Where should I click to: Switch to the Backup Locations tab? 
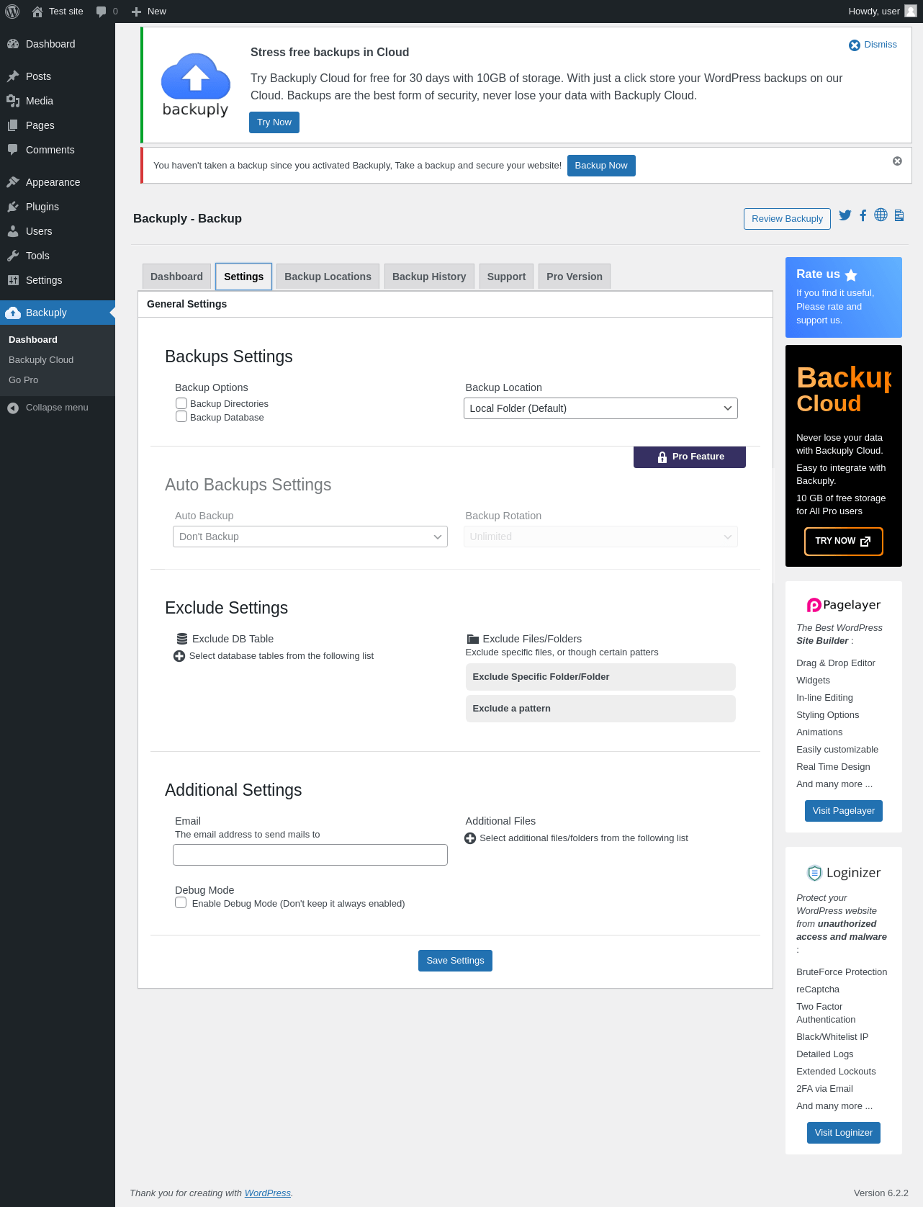(x=328, y=277)
